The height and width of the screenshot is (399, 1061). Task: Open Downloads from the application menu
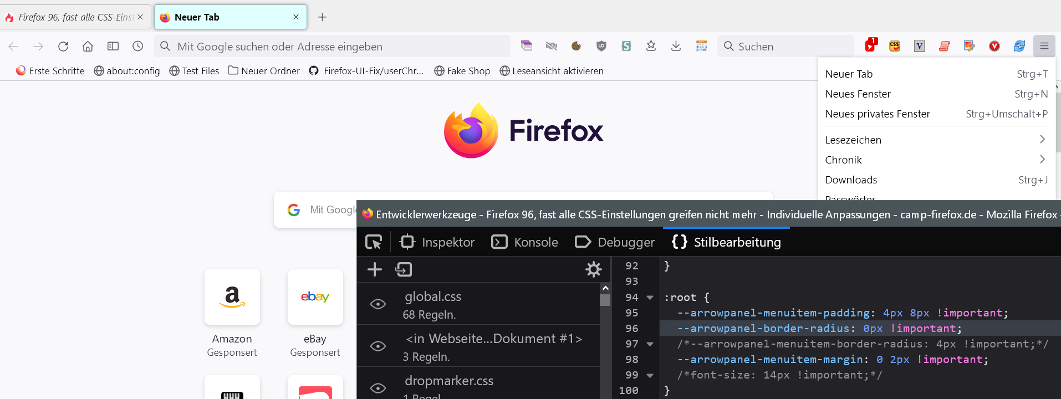click(936, 180)
